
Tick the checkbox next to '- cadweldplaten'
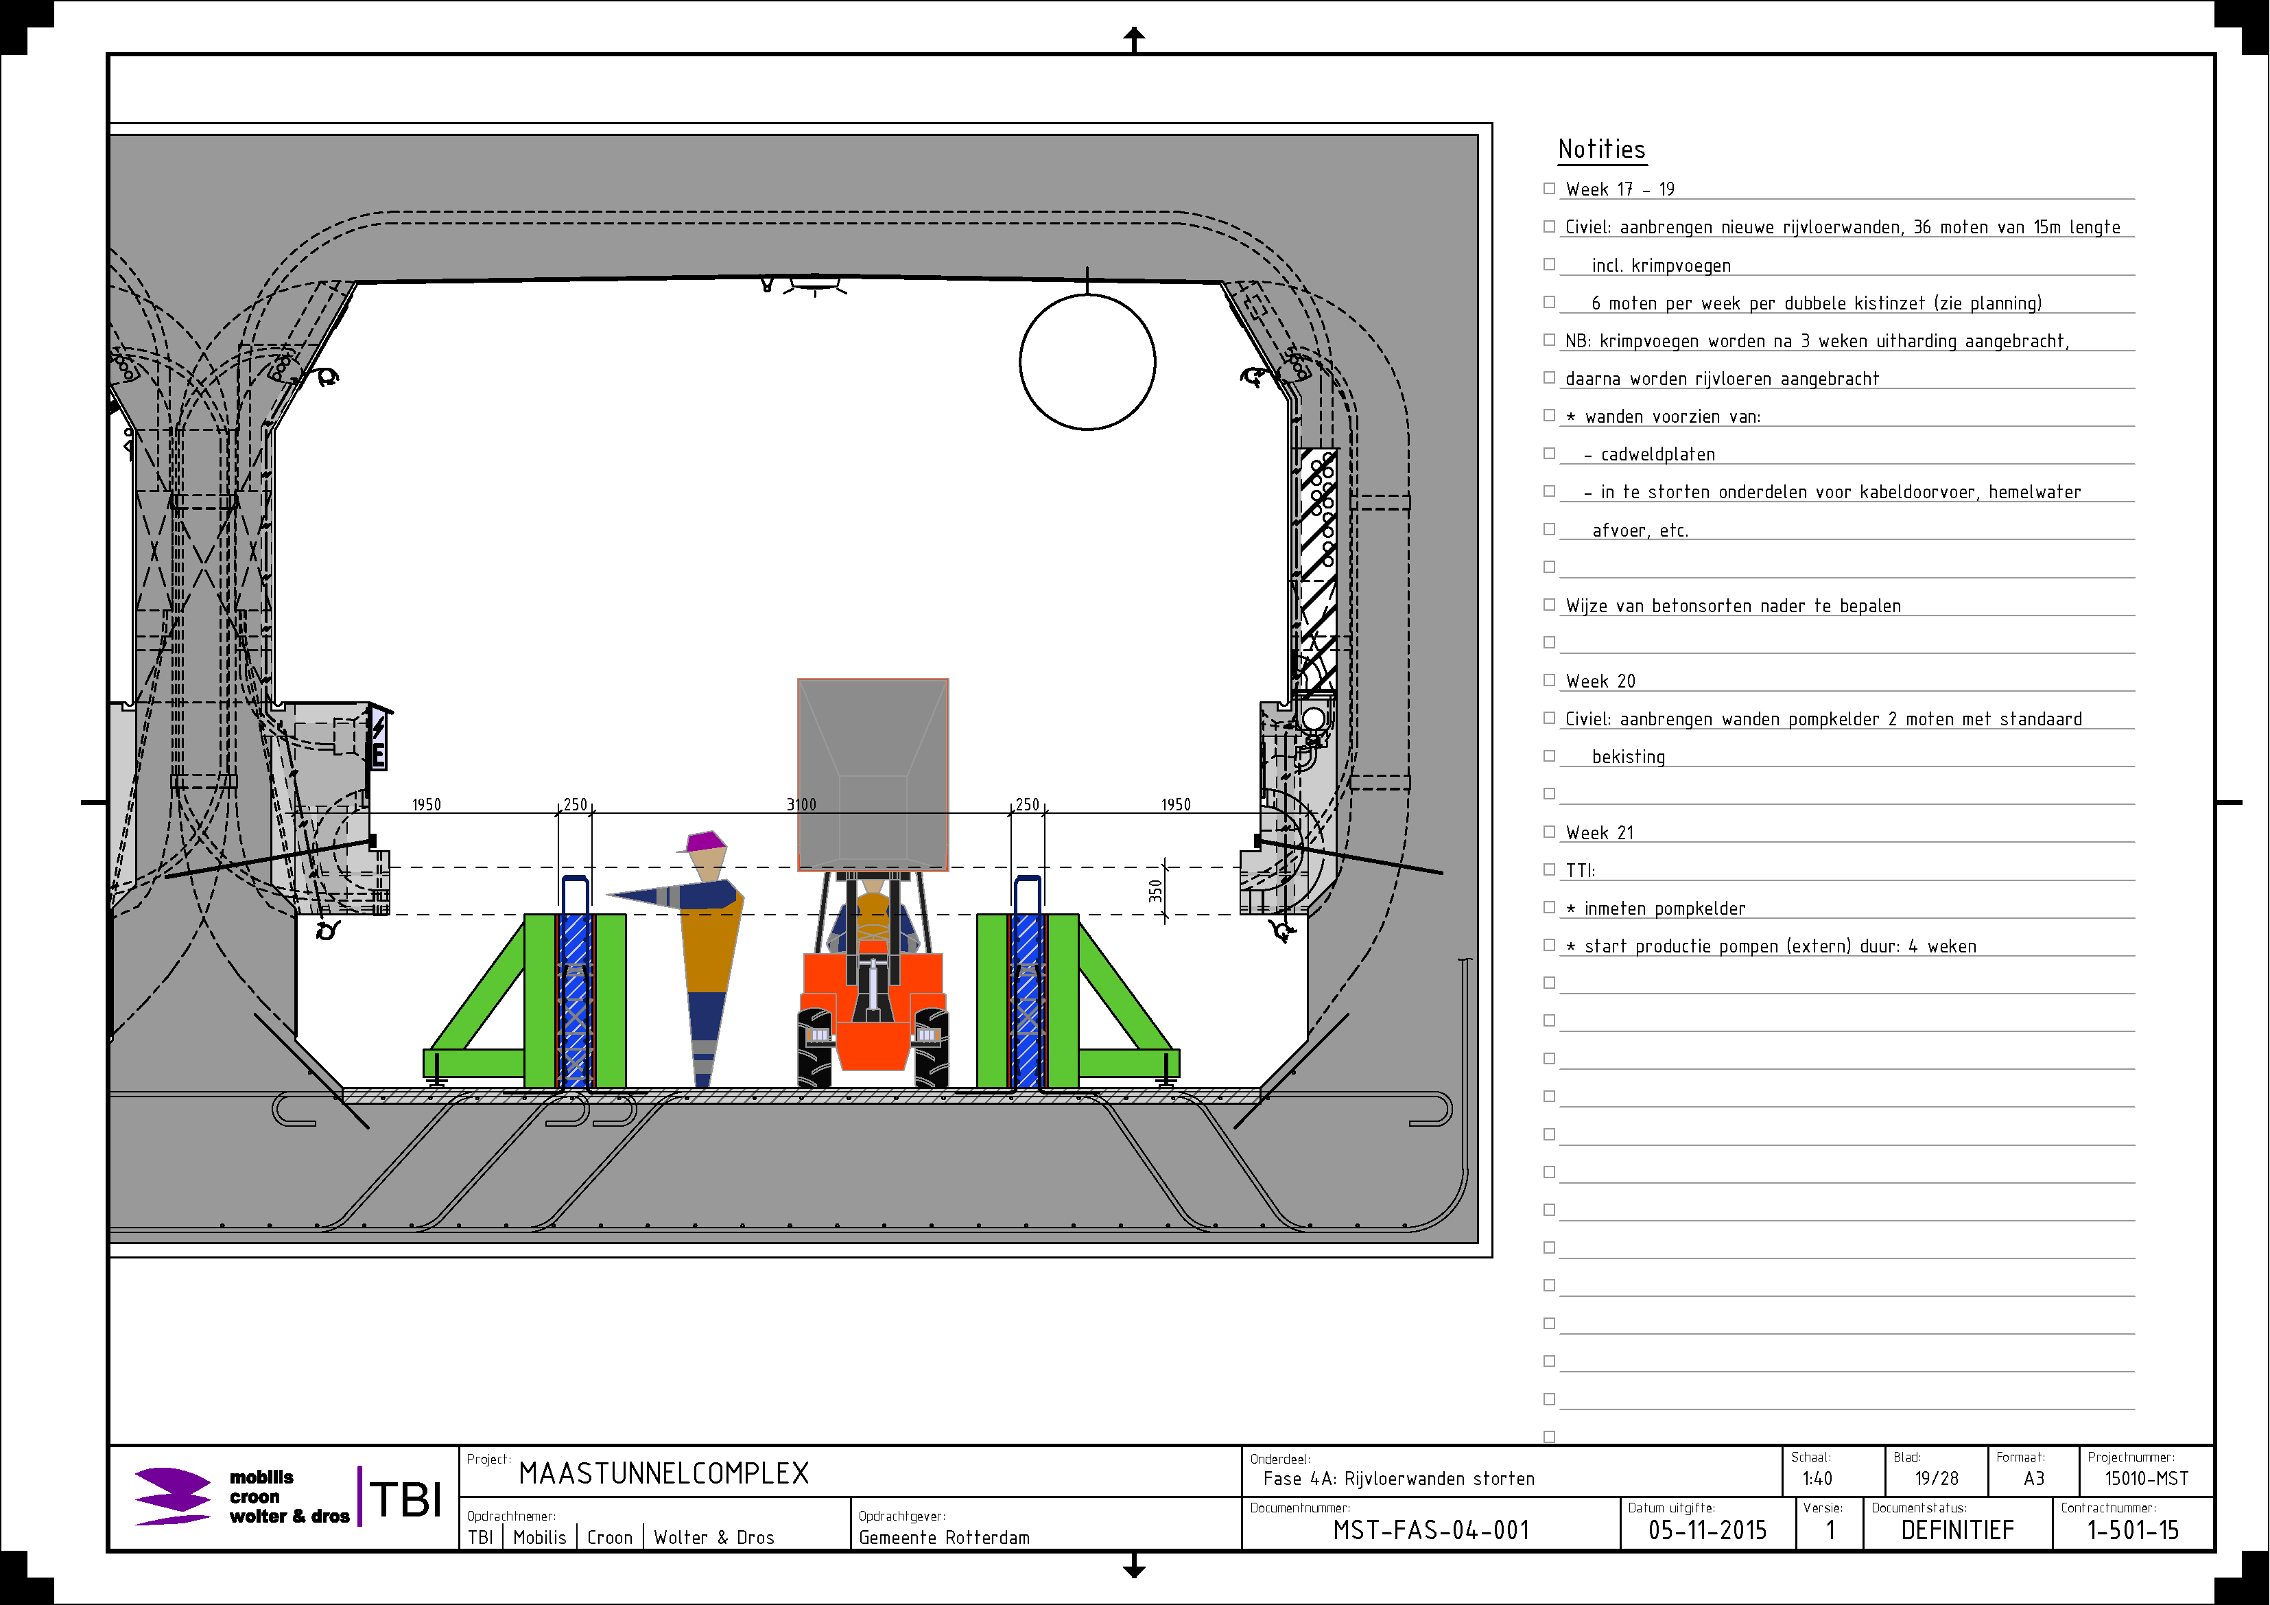[x=1549, y=453]
